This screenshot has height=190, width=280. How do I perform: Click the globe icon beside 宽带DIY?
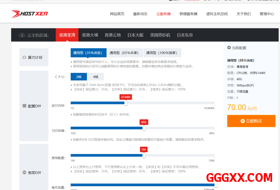(24, 173)
